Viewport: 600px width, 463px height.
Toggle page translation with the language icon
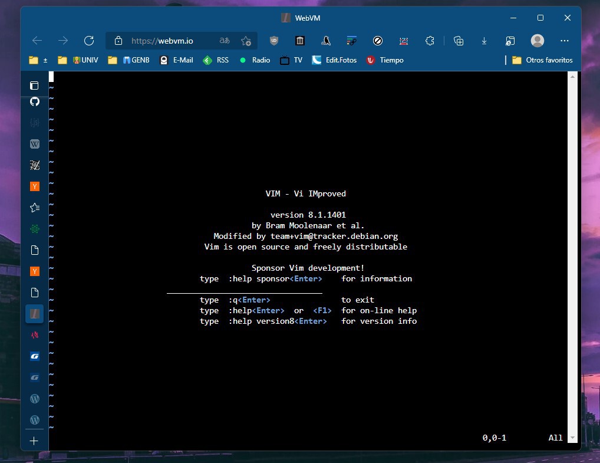pos(225,41)
